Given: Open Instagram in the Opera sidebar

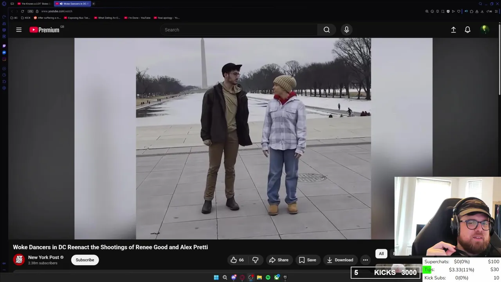Looking at the screenshot, I should [x=4, y=59].
